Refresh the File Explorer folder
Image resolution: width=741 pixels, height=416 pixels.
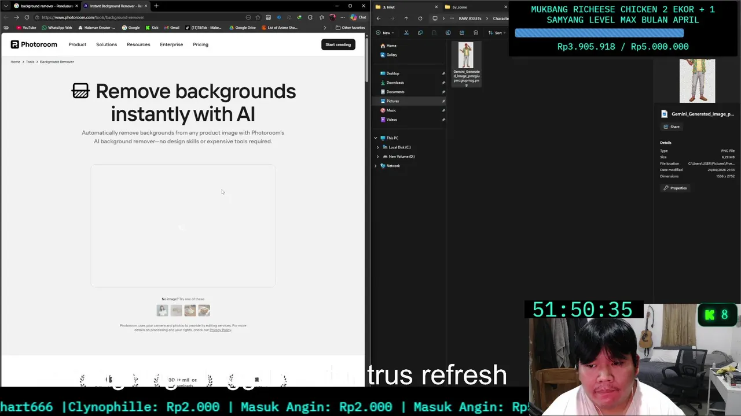(420, 18)
